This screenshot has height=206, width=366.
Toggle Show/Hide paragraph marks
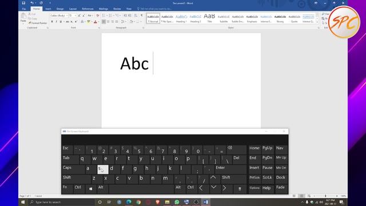(141, 15)
